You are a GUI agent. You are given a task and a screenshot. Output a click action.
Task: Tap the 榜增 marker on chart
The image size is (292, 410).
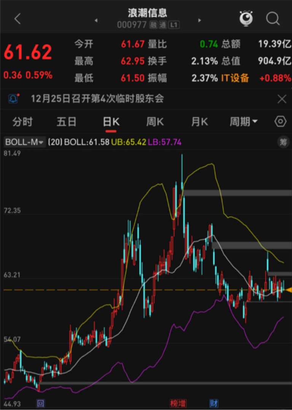tap(178, 404)
